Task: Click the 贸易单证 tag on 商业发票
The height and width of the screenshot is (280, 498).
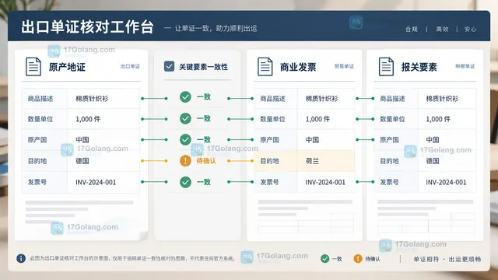Action: (x=344, y=66)
